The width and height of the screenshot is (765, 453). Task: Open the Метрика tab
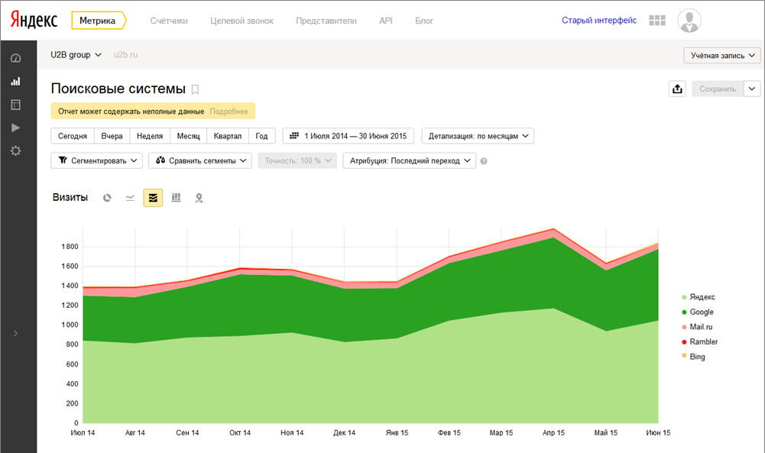click(x=99, y=21)
